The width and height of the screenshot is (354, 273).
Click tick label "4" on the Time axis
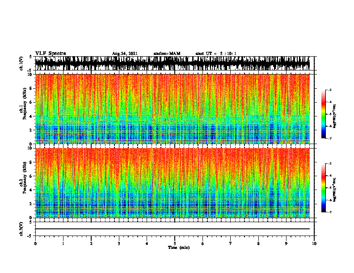click(147, 244)
